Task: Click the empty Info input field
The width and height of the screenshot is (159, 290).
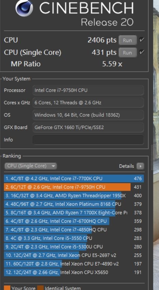Action: (x=88, y=140)
